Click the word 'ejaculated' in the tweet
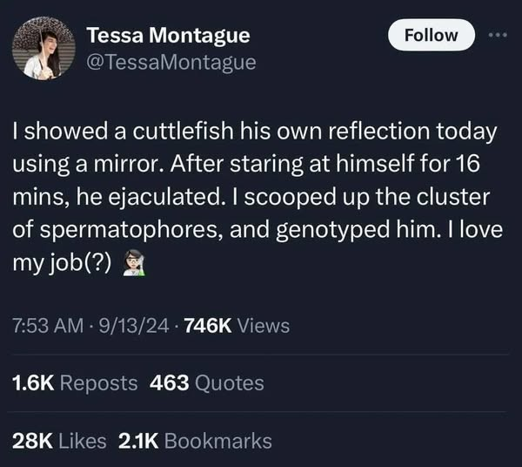Screen dimensions: 522x467 click(151, 198)
